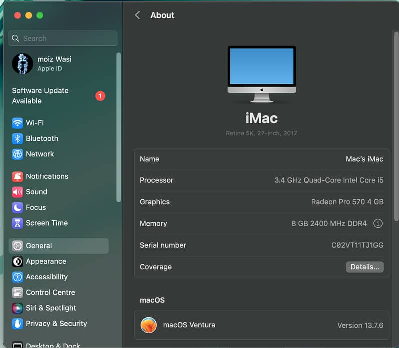Image resolution: width=399 pixels, height=348 pixels.
Task: Click the Bluetooth icon in sidebar
Action: [x=17, y=139]
